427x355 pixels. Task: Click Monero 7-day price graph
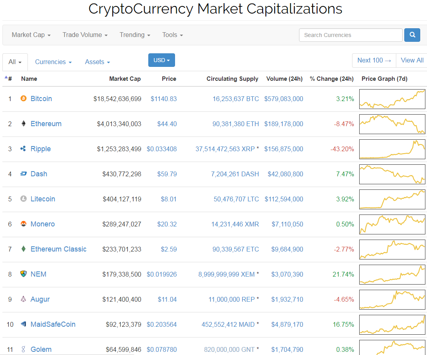point(392,224)
